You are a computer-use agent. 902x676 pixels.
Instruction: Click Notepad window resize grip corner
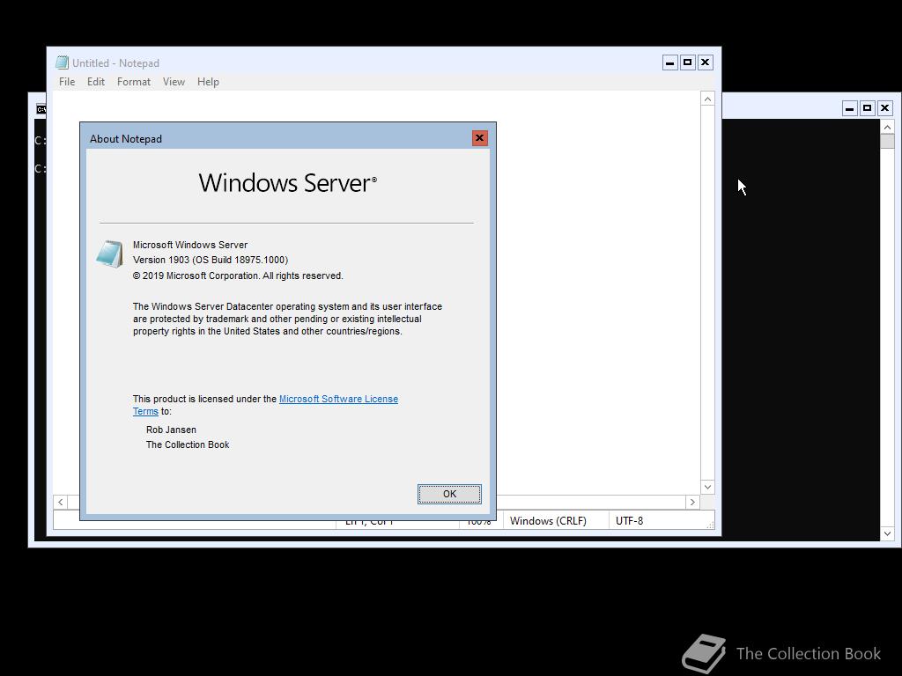711,525
